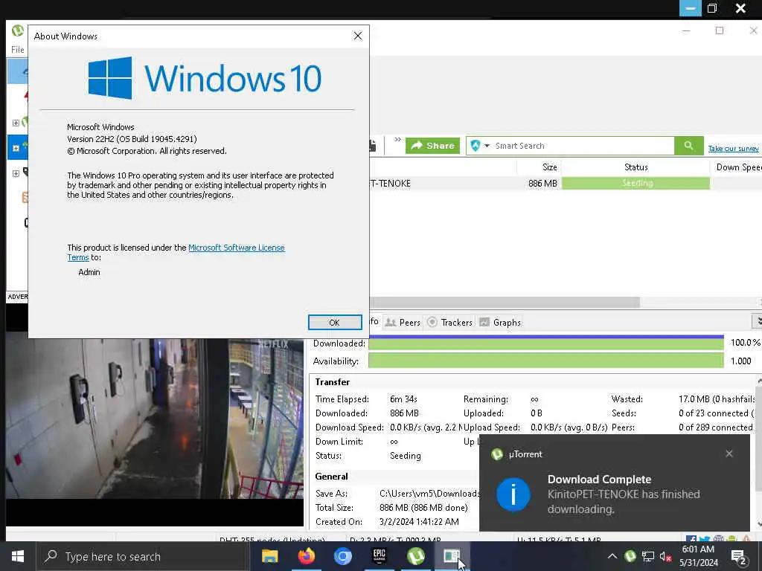Open the File menu in µTorrent

tap(18, 50)
